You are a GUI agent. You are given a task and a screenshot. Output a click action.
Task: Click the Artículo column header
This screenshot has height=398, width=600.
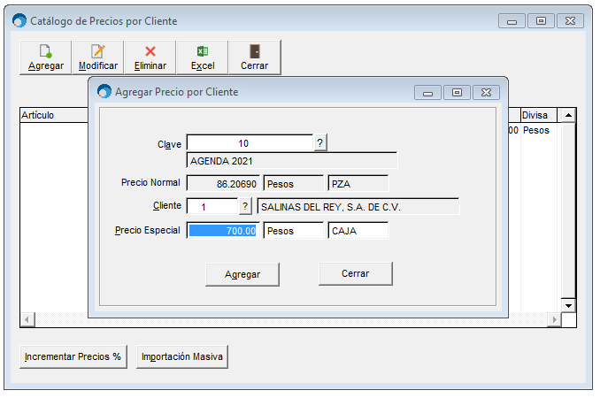pos(54,115)
